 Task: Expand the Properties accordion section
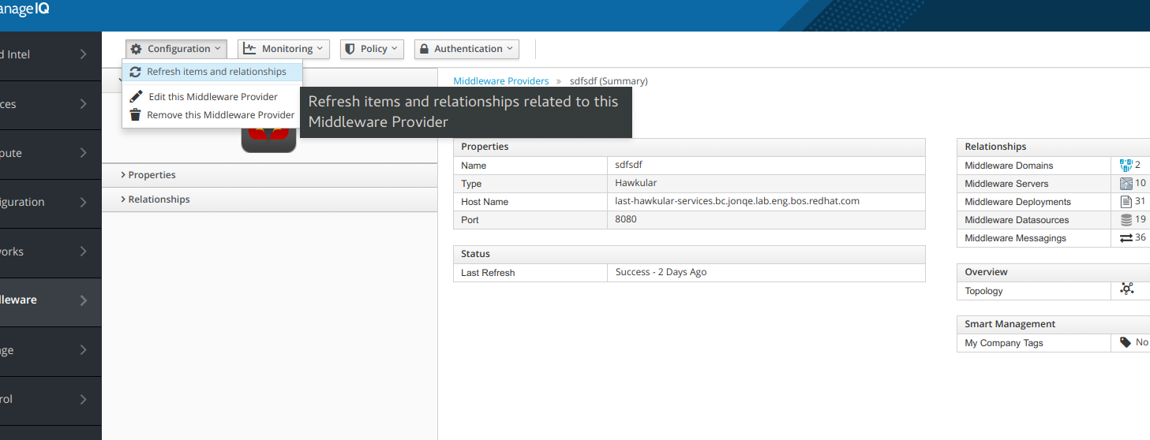point(152,175)
